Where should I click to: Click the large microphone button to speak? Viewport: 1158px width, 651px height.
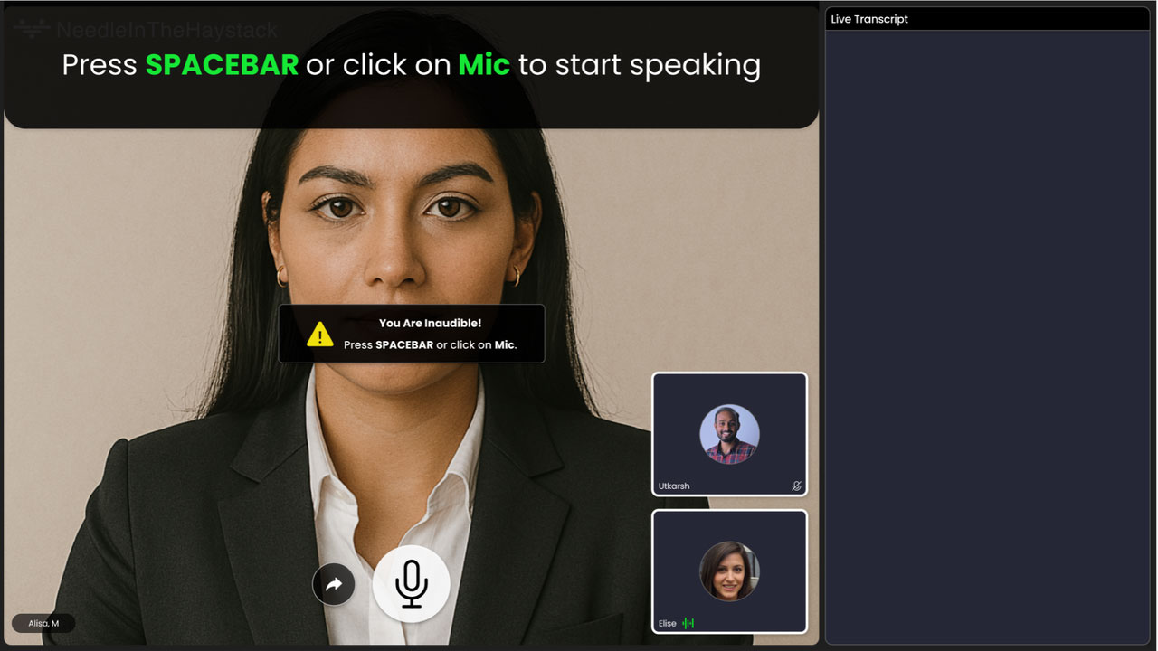point(411,583)
